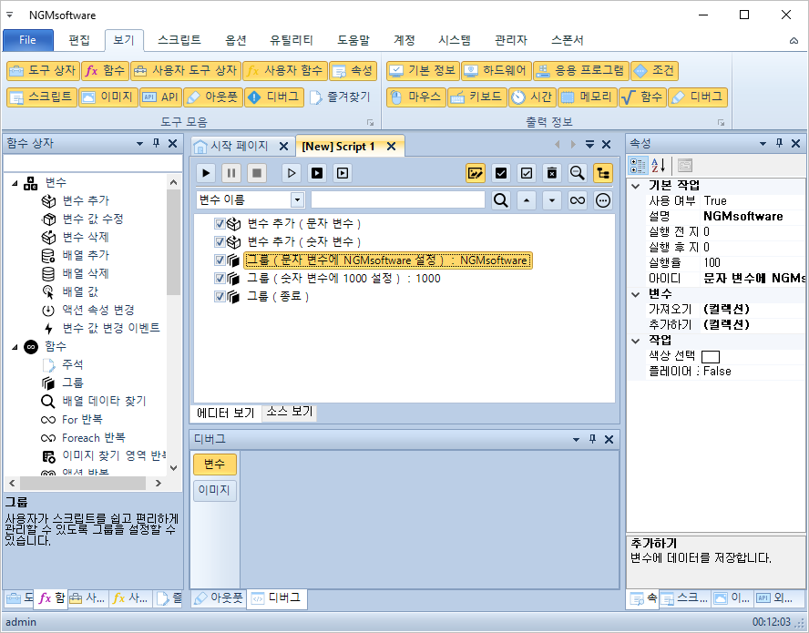Screen dimensions: 809x633
Task: Show the 이미지 panel from the ribbon
Action: click(x=108, y=97)
